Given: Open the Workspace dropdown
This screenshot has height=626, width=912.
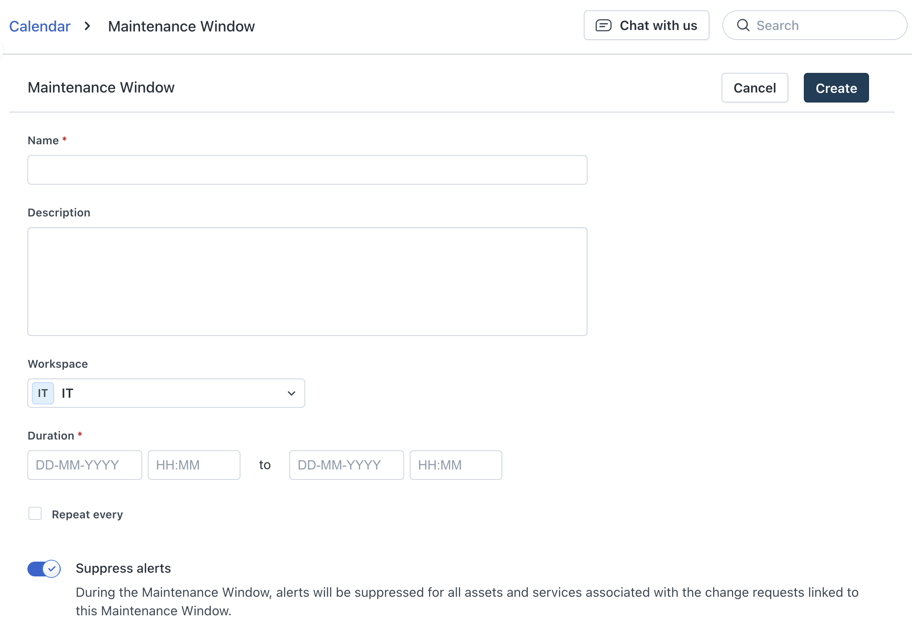Looking at the screenshot, I should [x=166, y=393].
